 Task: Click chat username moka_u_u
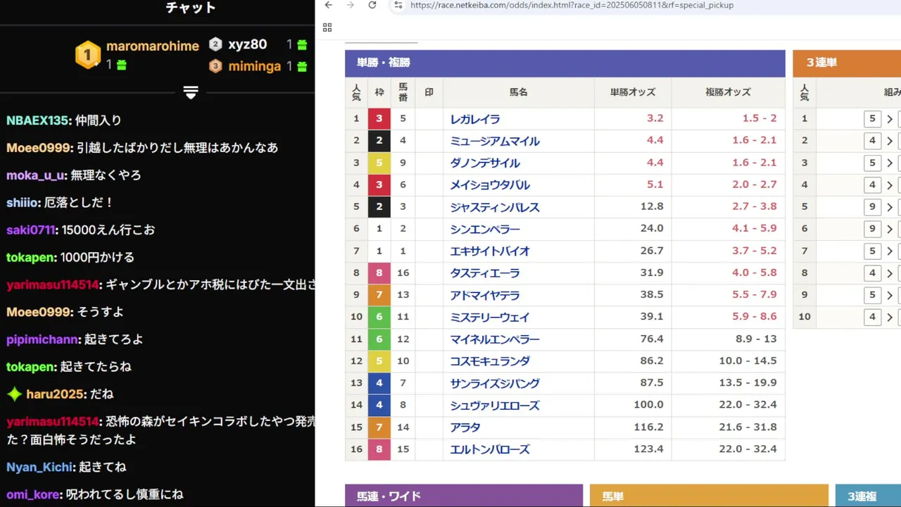pyautogui.click(x=35, y=175)
